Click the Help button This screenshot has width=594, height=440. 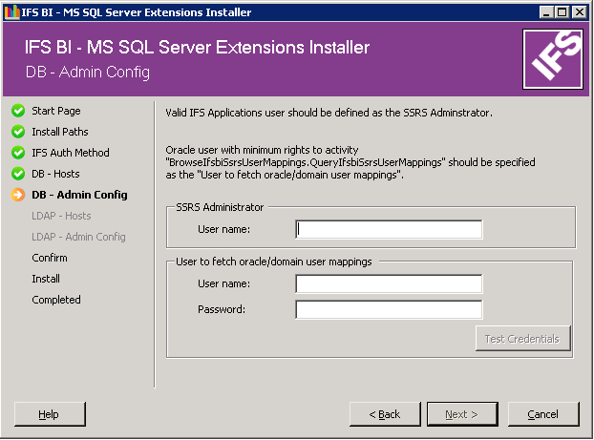49,414
